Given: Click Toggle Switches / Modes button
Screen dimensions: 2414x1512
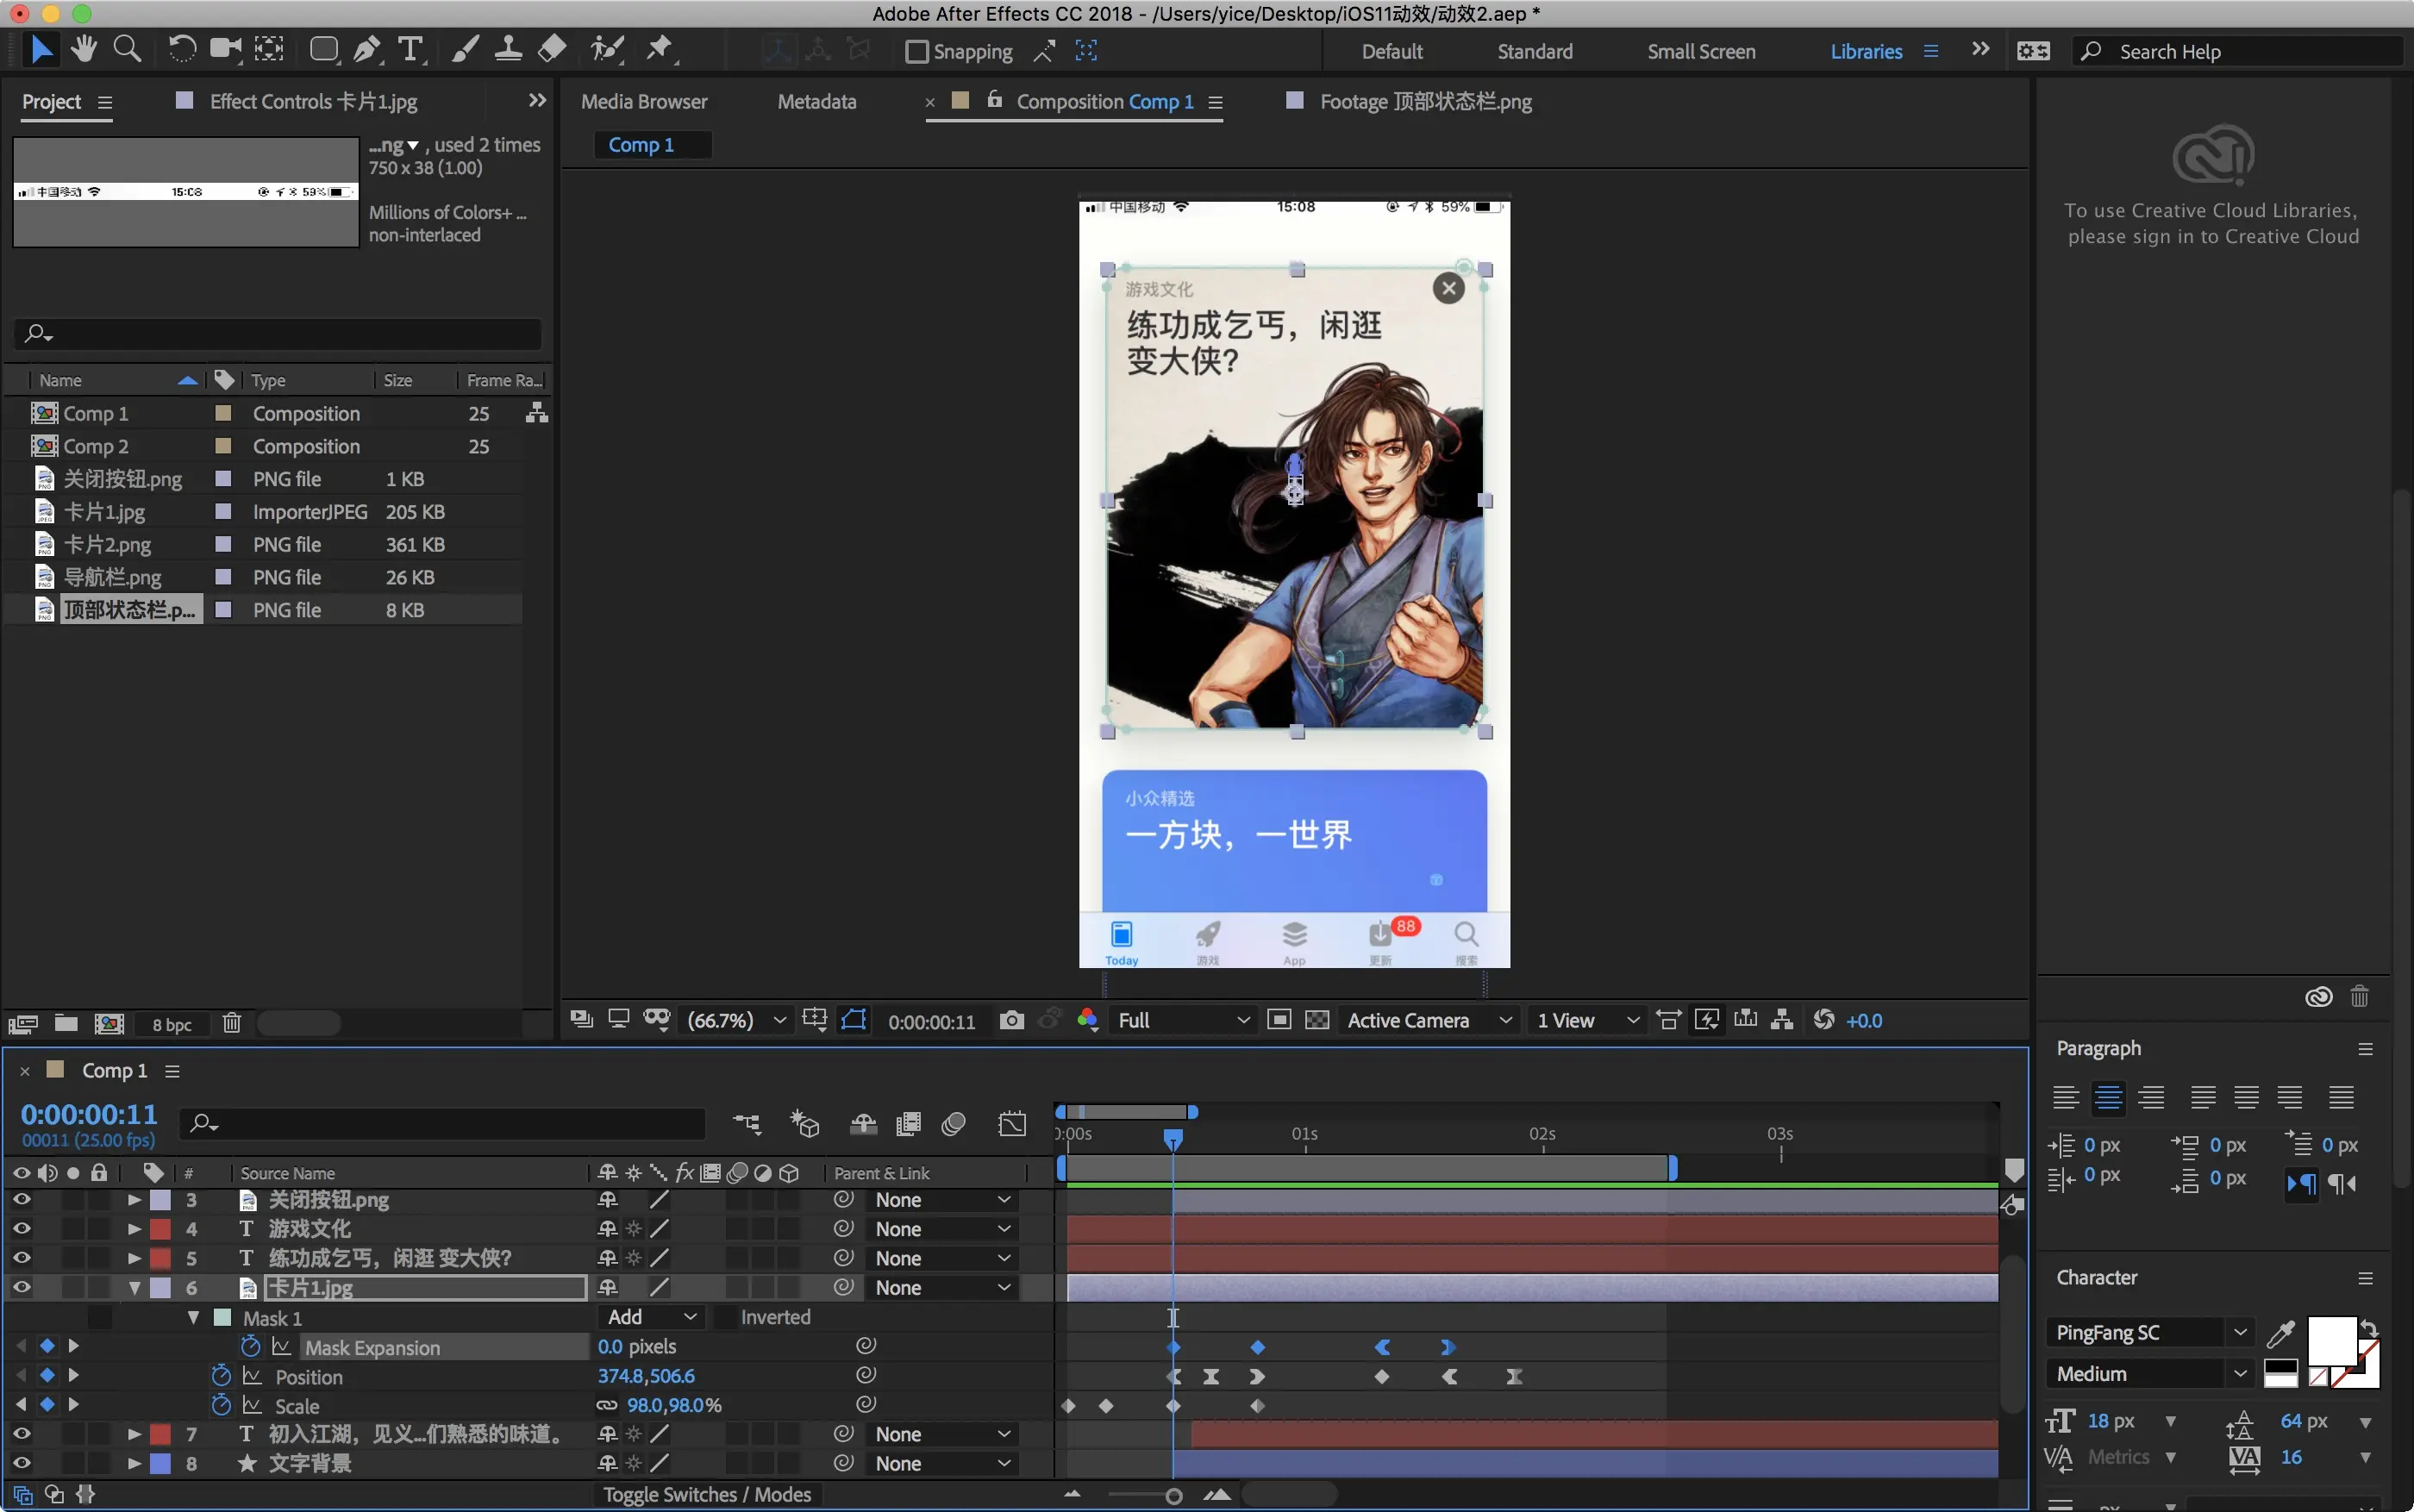Looking at the screenshot, I should pyautogui.click(x=707, y=1494).
